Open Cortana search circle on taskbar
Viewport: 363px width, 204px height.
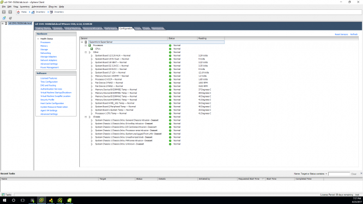13,200
